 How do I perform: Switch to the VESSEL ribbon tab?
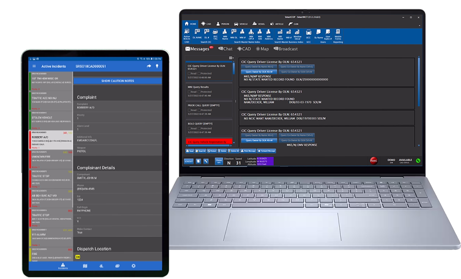259,24
